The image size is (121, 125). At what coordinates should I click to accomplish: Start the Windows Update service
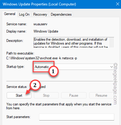19,95
